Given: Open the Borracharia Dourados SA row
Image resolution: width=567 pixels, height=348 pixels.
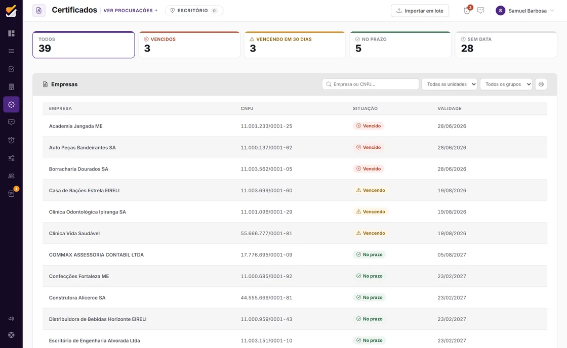Looking at the screenshot, I should [295, 169].
